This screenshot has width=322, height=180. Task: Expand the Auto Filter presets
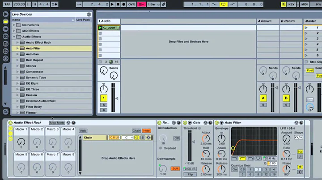tap(17, 49)
